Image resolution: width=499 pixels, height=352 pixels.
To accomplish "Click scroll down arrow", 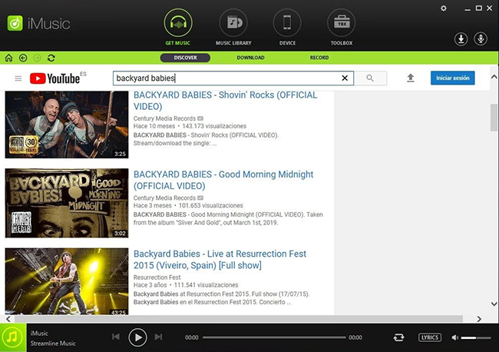I will [494, 304].
